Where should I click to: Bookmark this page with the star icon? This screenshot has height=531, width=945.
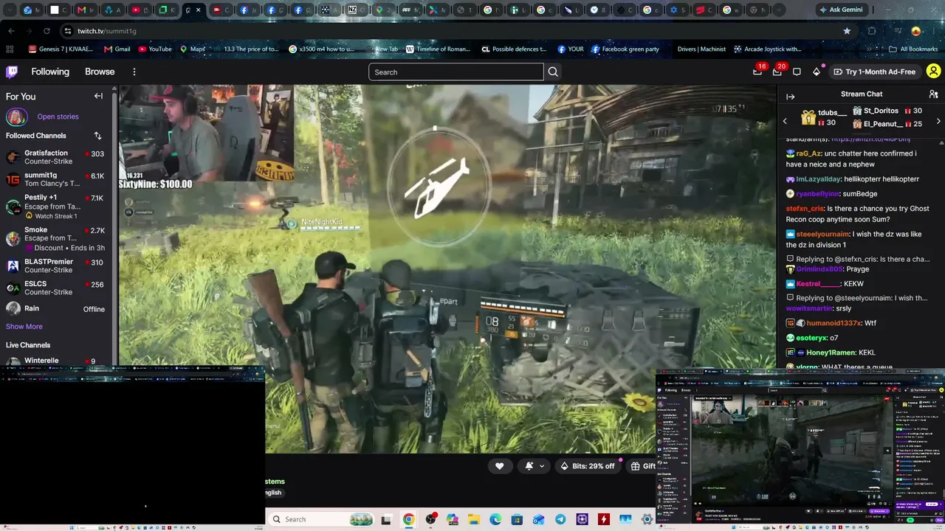(x=847, y=31)
